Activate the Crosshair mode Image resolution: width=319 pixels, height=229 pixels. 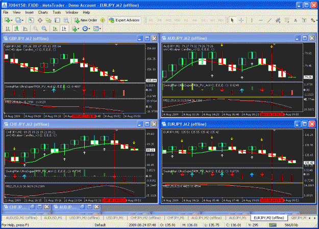tap(241, 20)
